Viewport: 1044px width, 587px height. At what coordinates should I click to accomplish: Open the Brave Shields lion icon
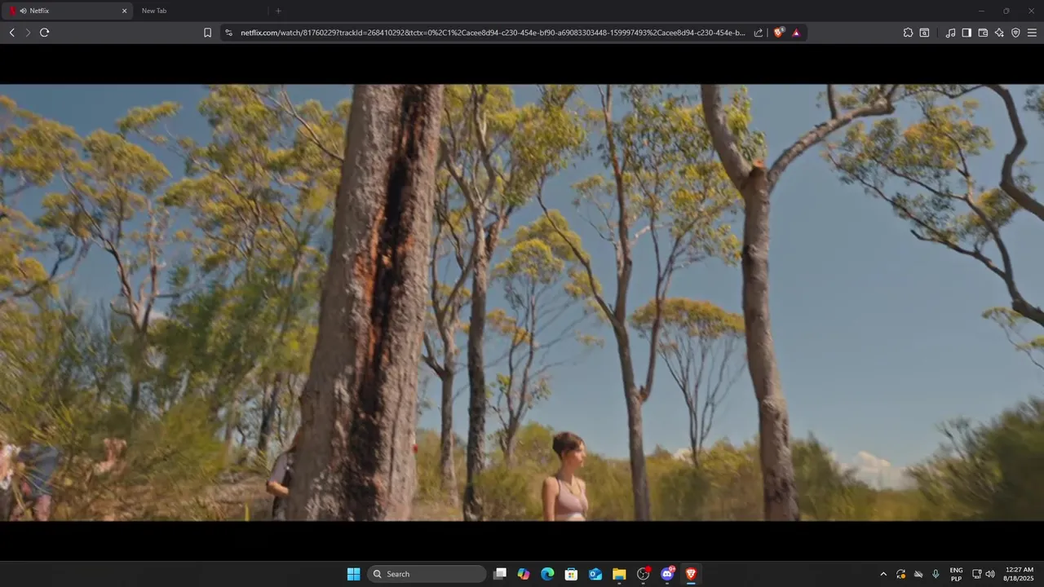pyautogui.click(x=779, y=33)
